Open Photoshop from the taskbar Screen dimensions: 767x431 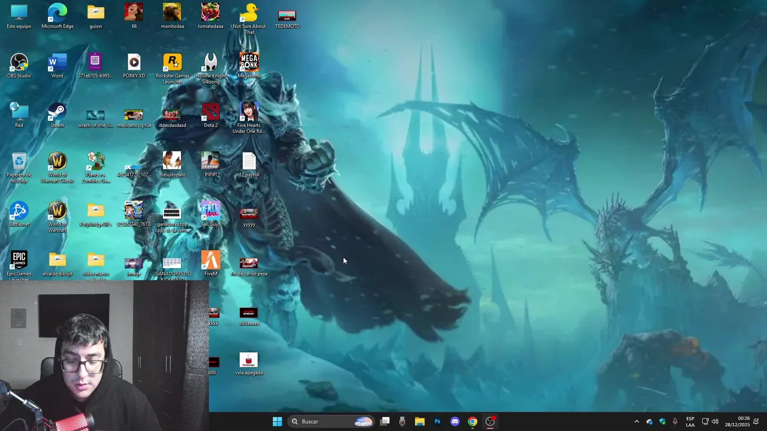(437, 421)
